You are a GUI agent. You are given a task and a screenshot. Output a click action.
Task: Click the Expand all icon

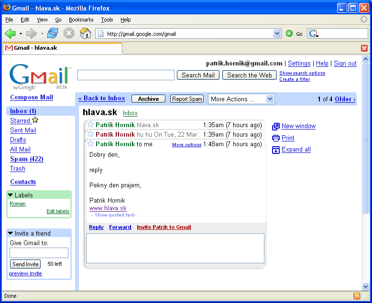tap(276, 150)
